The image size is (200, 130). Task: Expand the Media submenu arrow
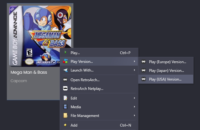pyautogui.click(x=134, y=107)
